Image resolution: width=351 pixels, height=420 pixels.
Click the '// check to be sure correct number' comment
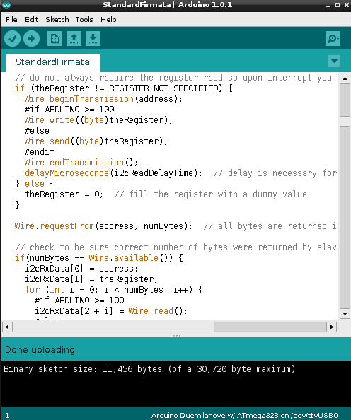point(177,247)
